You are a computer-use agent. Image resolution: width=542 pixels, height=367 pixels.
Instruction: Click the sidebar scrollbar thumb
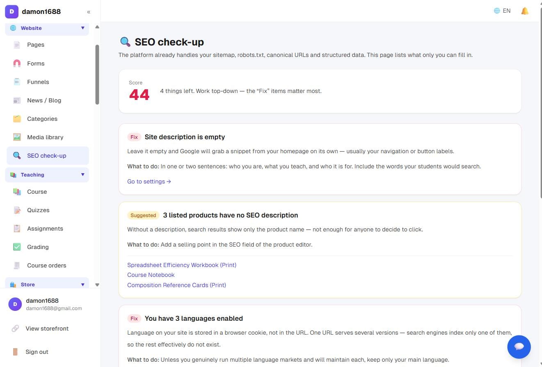[97, 75]
